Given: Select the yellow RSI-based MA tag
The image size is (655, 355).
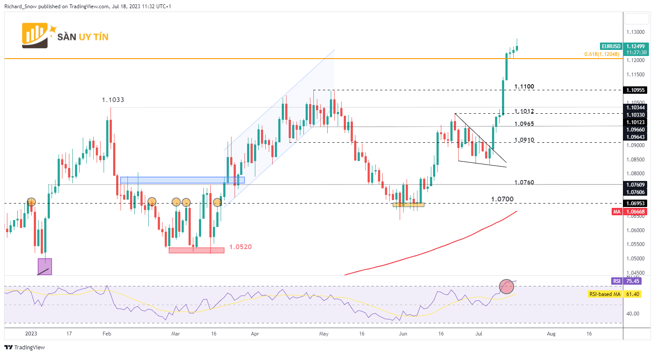Looking at the screenshot, I should [605, 294].
